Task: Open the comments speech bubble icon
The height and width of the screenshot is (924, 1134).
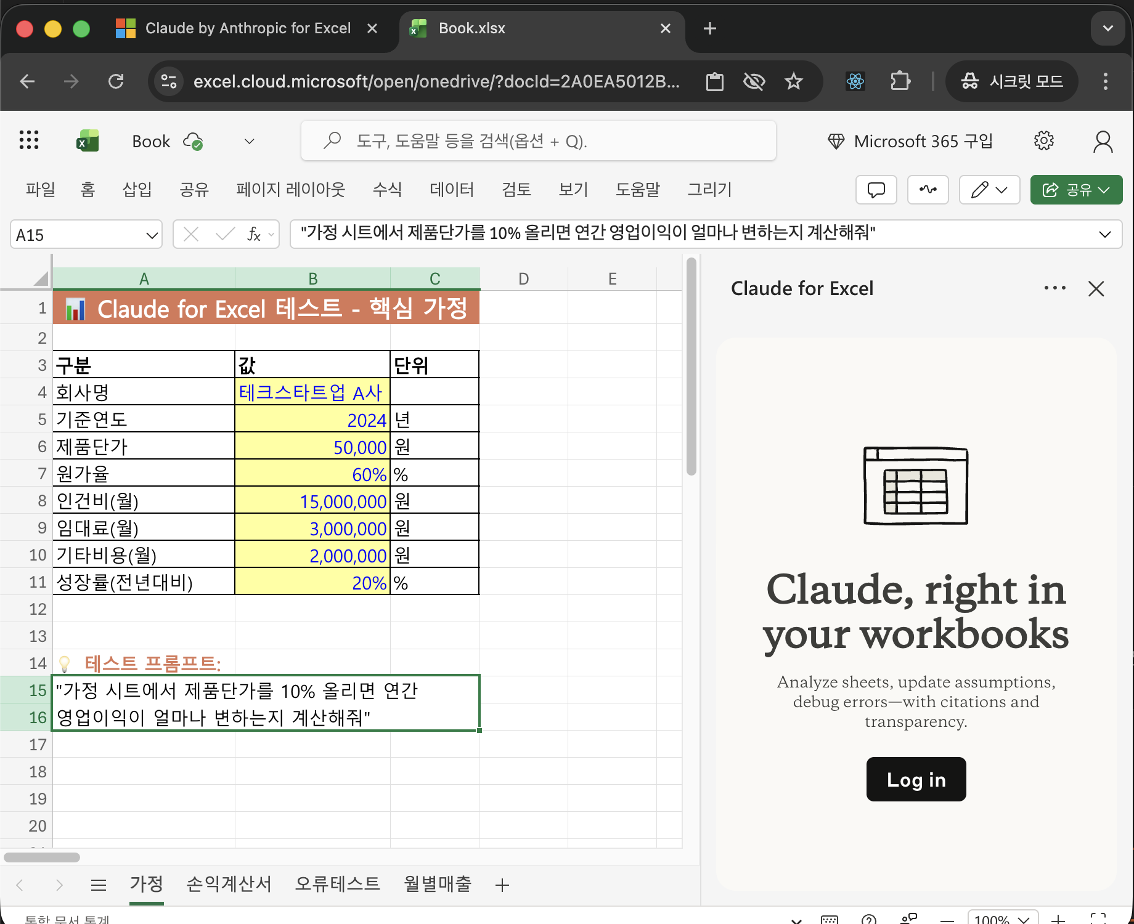Action: coord(876,190)
